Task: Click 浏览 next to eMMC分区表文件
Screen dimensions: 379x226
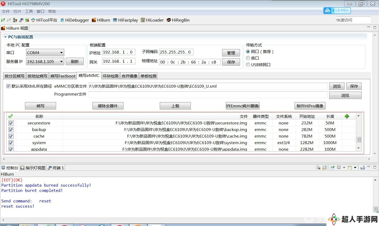Action: coord(337,86)
